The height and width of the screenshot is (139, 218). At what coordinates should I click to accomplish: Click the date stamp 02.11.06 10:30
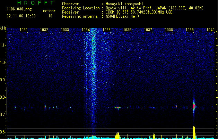[x=21, y=16]
